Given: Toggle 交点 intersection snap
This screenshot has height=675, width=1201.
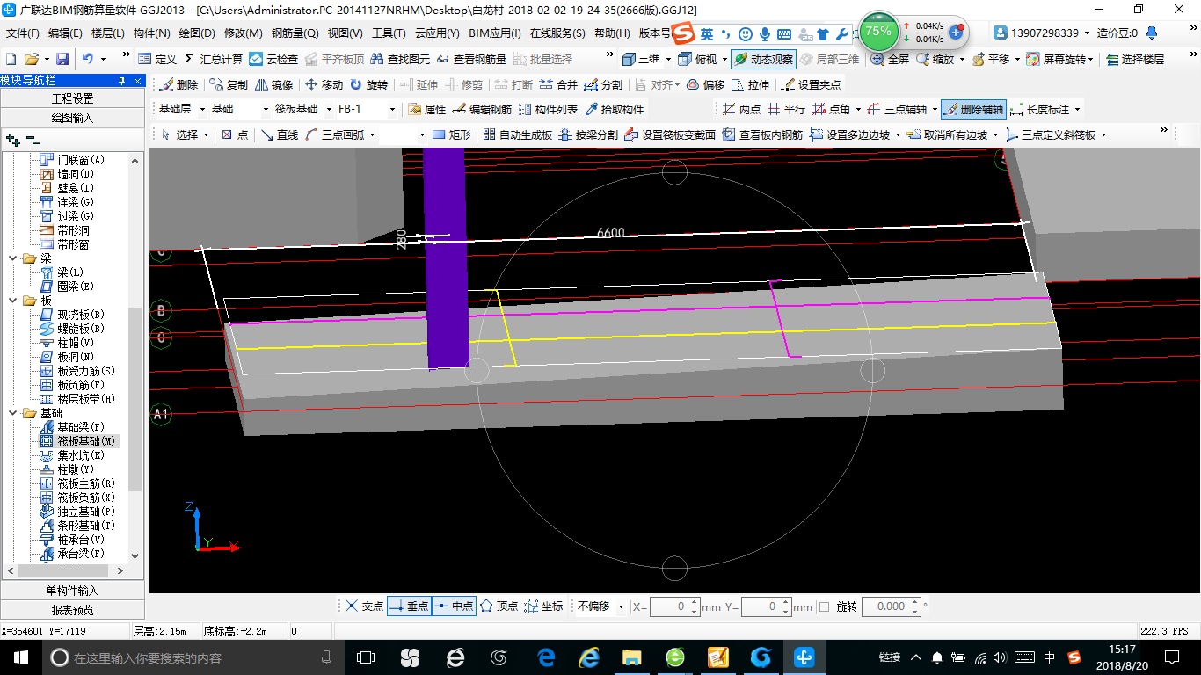Looking at the screenshot, I should tap(364, 606).
